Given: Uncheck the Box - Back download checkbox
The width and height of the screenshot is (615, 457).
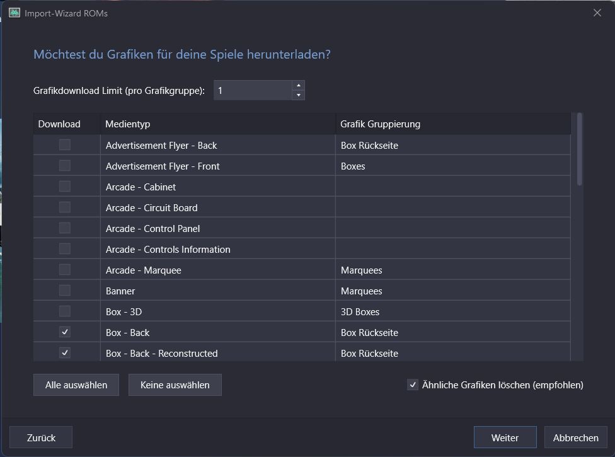Looking at the screenshot, I should 65,332.
